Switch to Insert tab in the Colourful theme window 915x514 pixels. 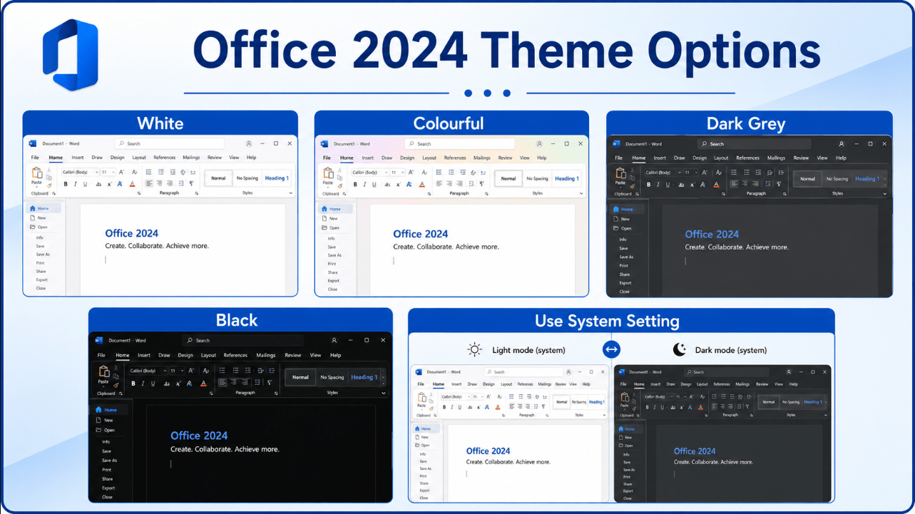click(x=368, y=158)
